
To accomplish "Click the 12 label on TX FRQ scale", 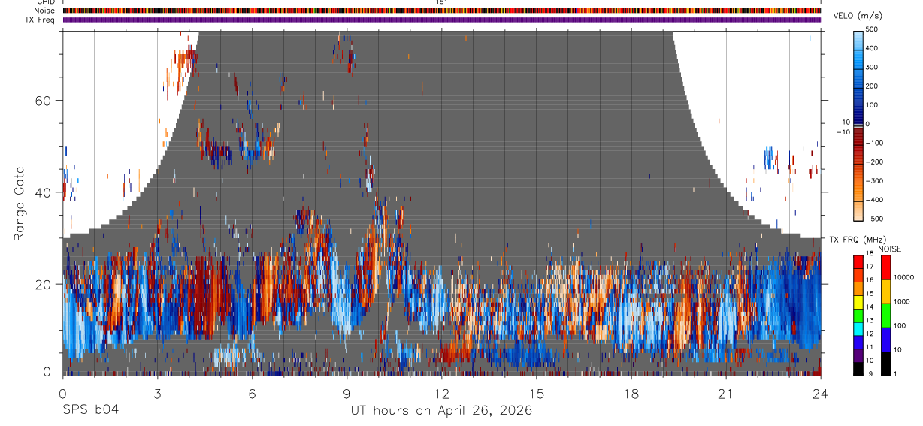I will (869, 334).
